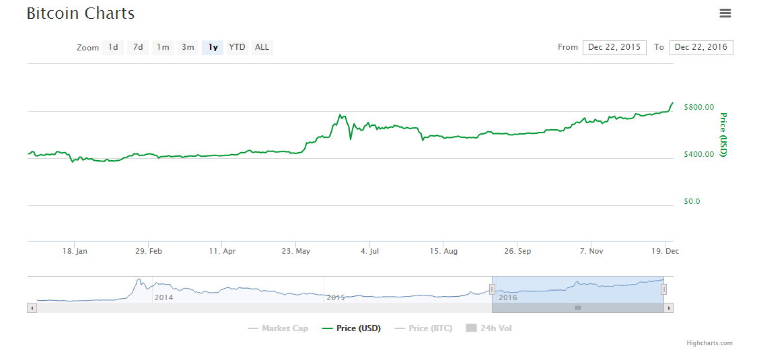Click the 2015 label in navigator
Image resolution: width=759 pixels, height=358 pixels.
(x=336, y=297)
